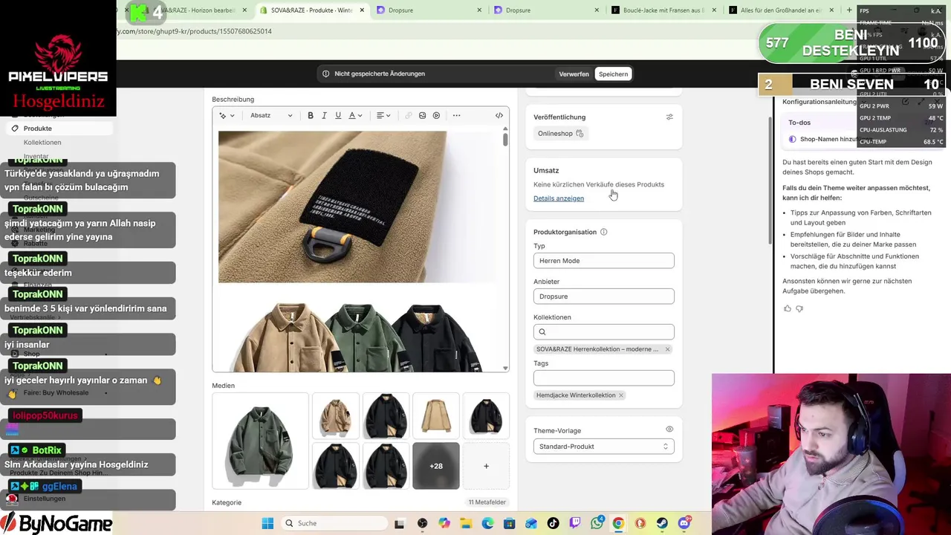Toggle the Shop-Namen hinzufügen to-do circle
The height and width of the screenshot is (535, 951).
792,139
